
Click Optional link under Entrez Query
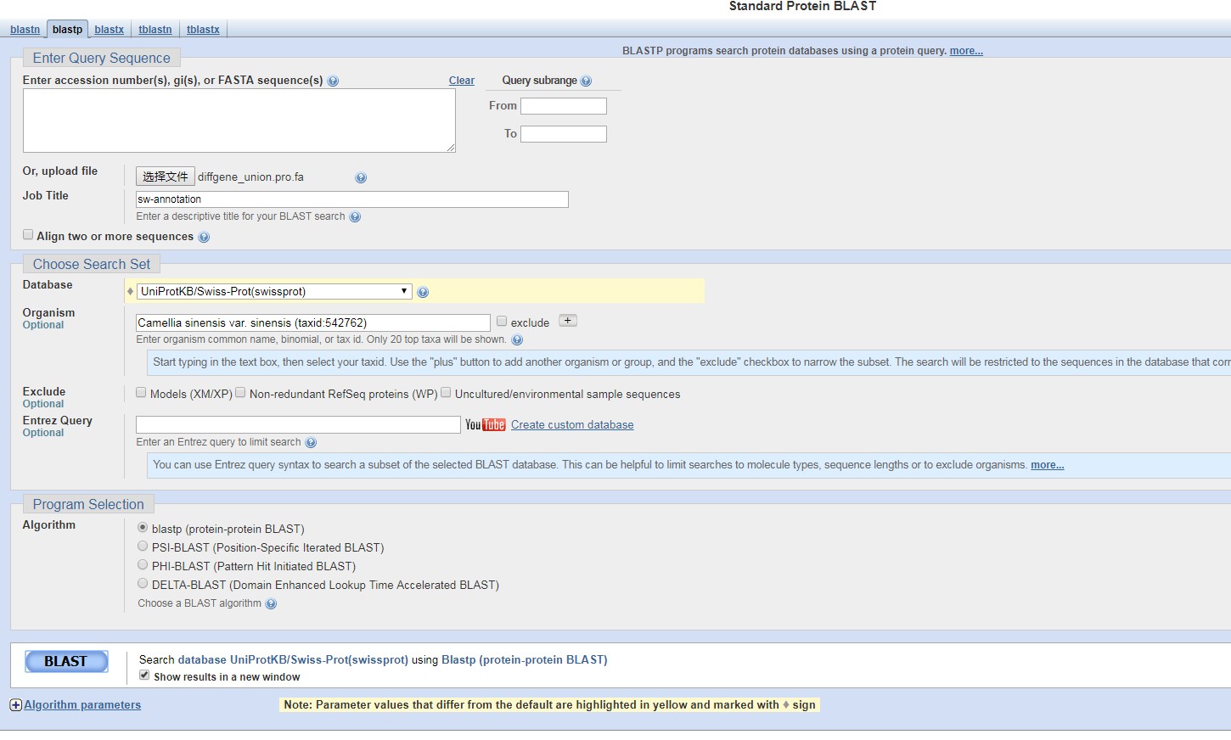[43, 433]
